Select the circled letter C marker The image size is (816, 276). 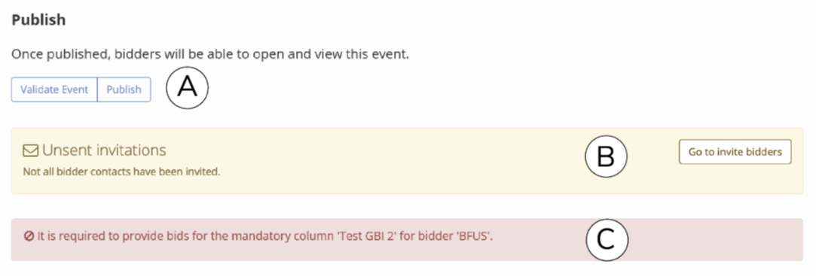(607, 241)
